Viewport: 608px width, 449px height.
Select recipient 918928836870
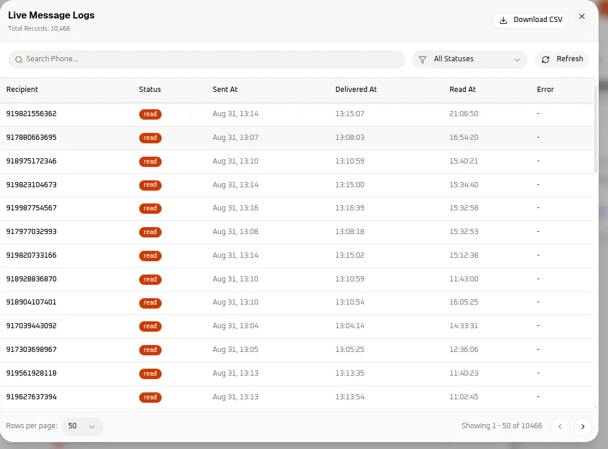click(x=31, y=279)
